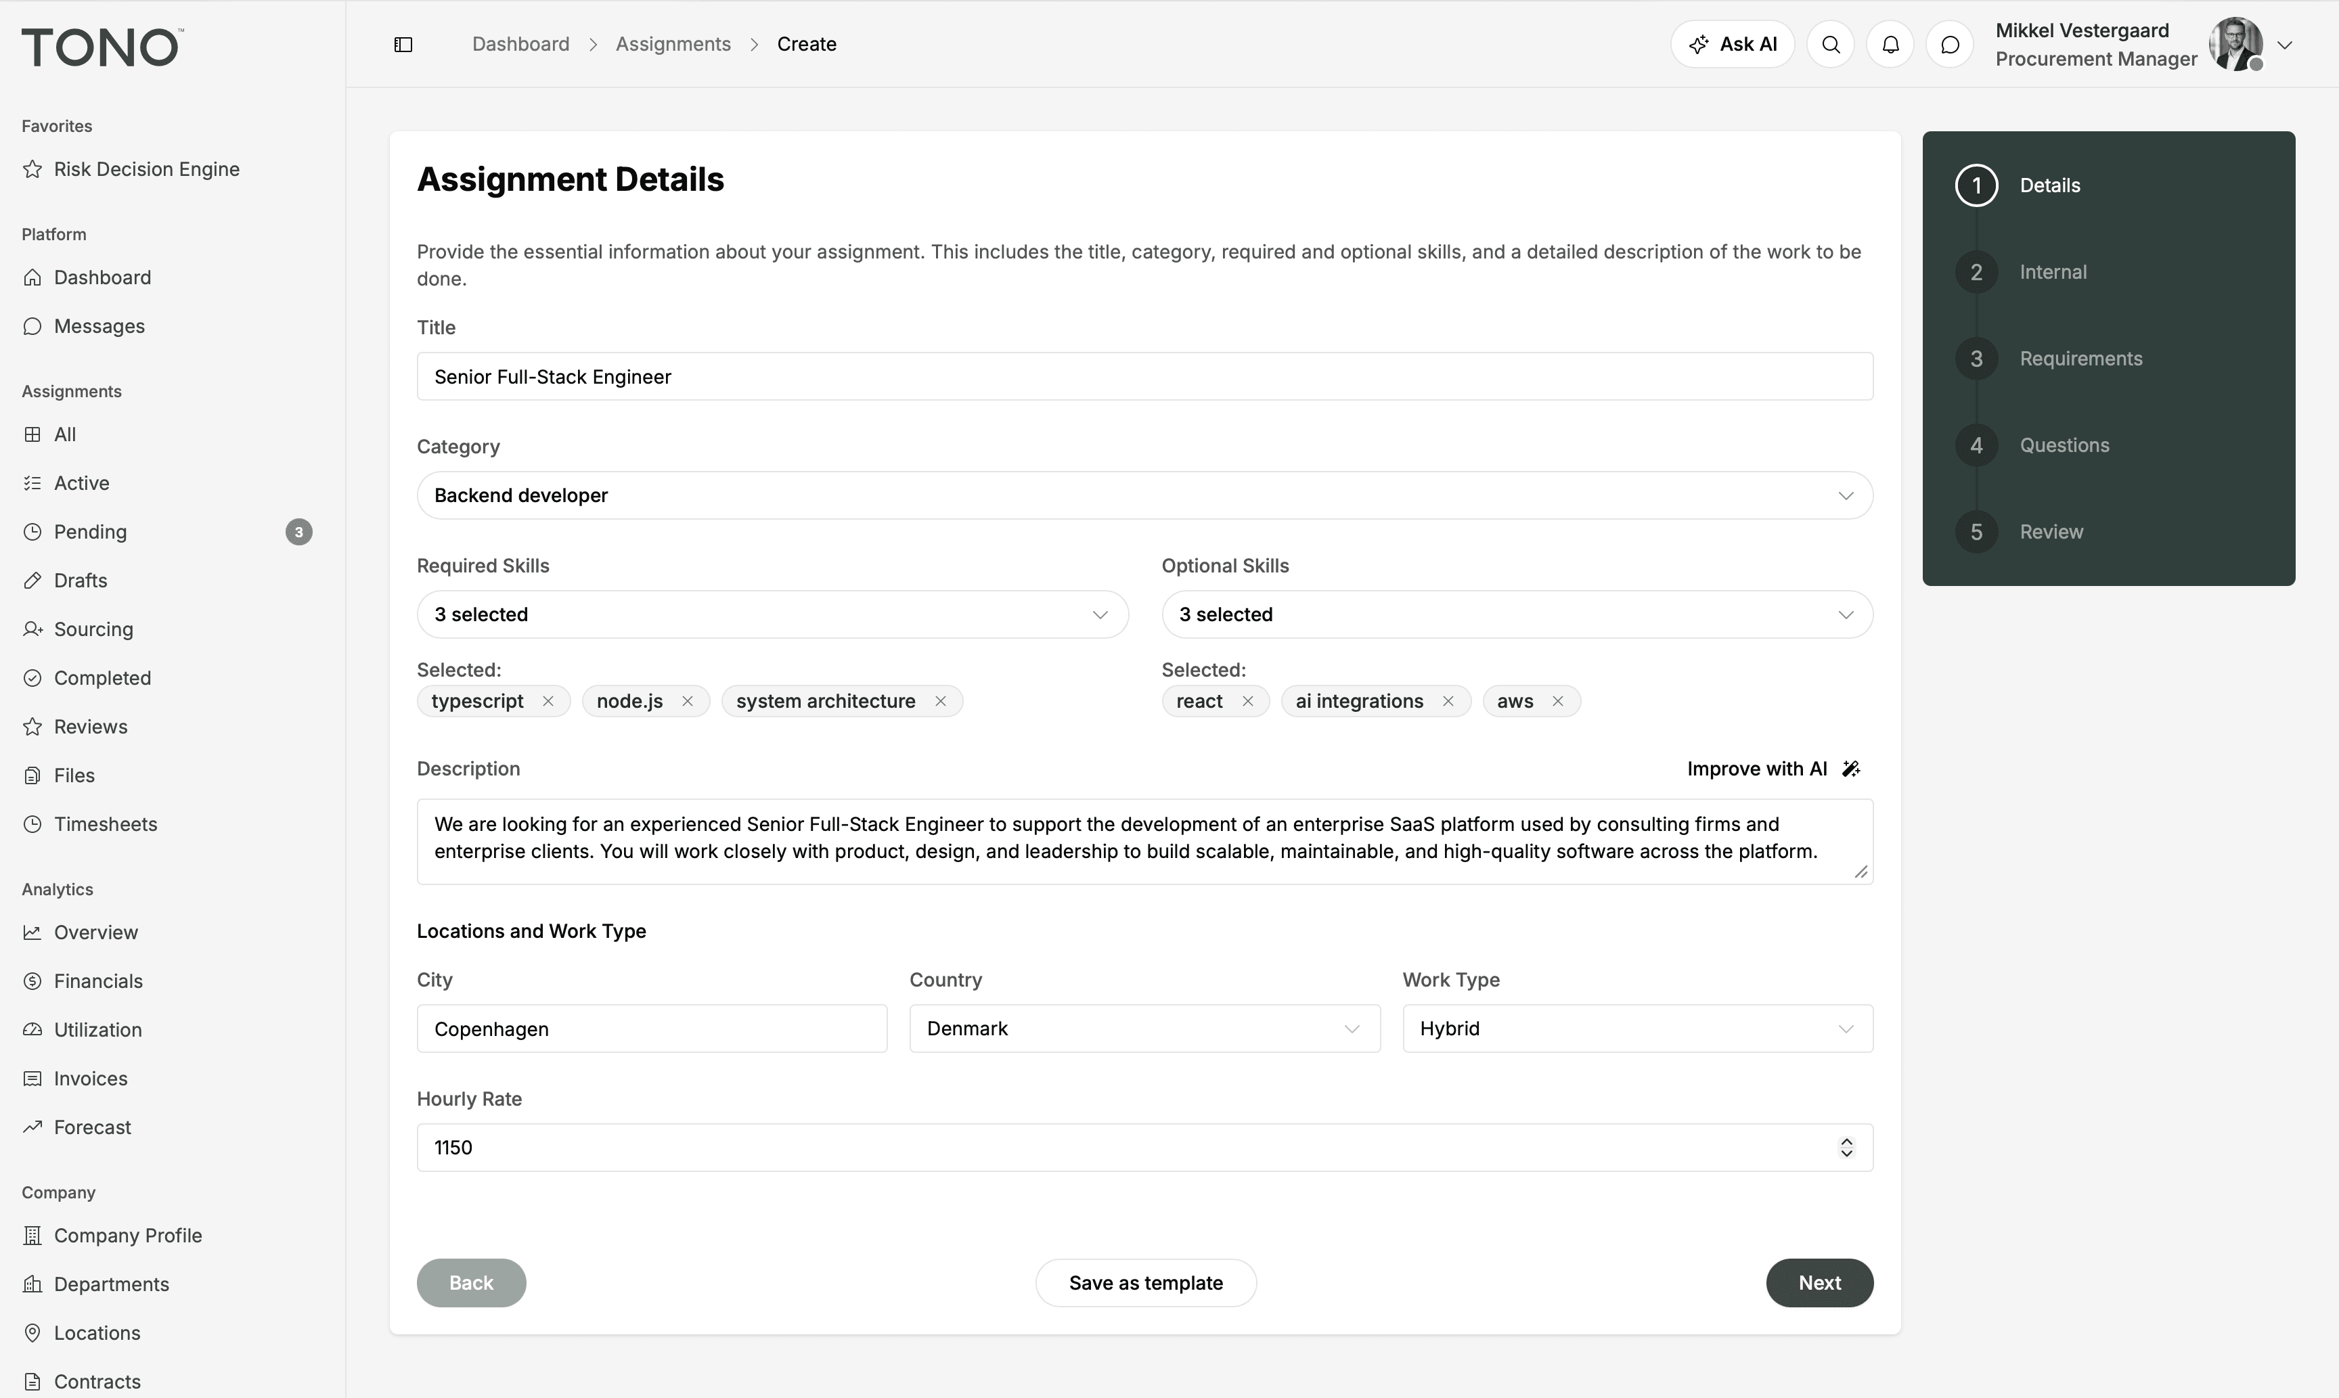The height and width of the screenshot is (1398, 2339).
Task: Open notifications bell icon
Action: [x=1890, y=44]
